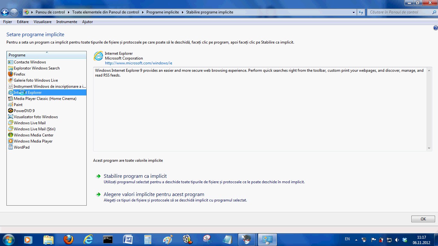
Task: Select Paint in the programs list
Action: pyautogui.click(x=19, y=104)
